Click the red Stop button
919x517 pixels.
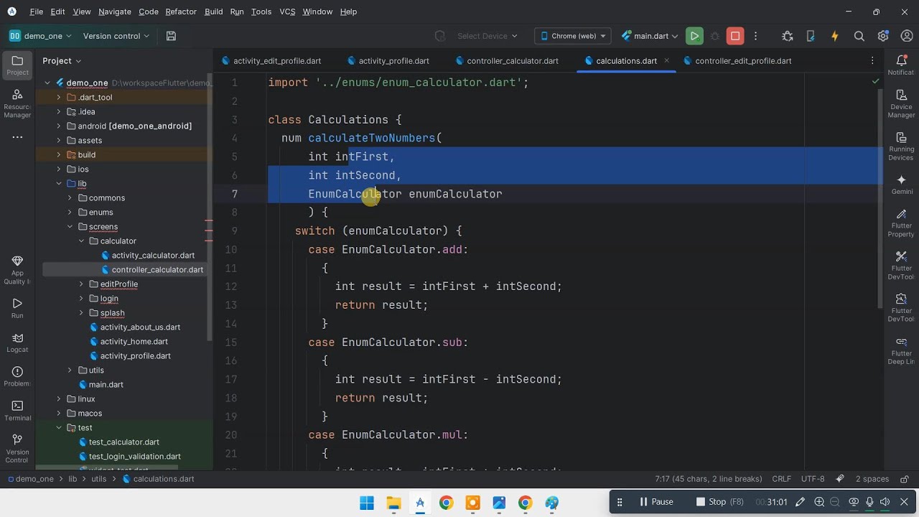735,36
